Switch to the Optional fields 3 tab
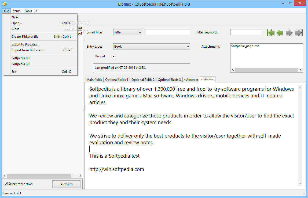308x198 pixels. [169, 79]
